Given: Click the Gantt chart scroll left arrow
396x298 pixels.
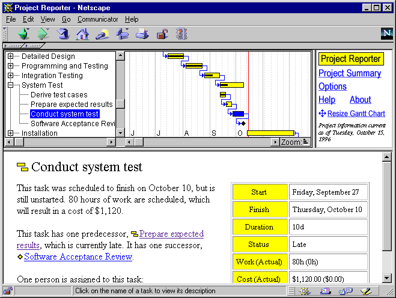Looking at the screenshot, I should pos(130,142).
